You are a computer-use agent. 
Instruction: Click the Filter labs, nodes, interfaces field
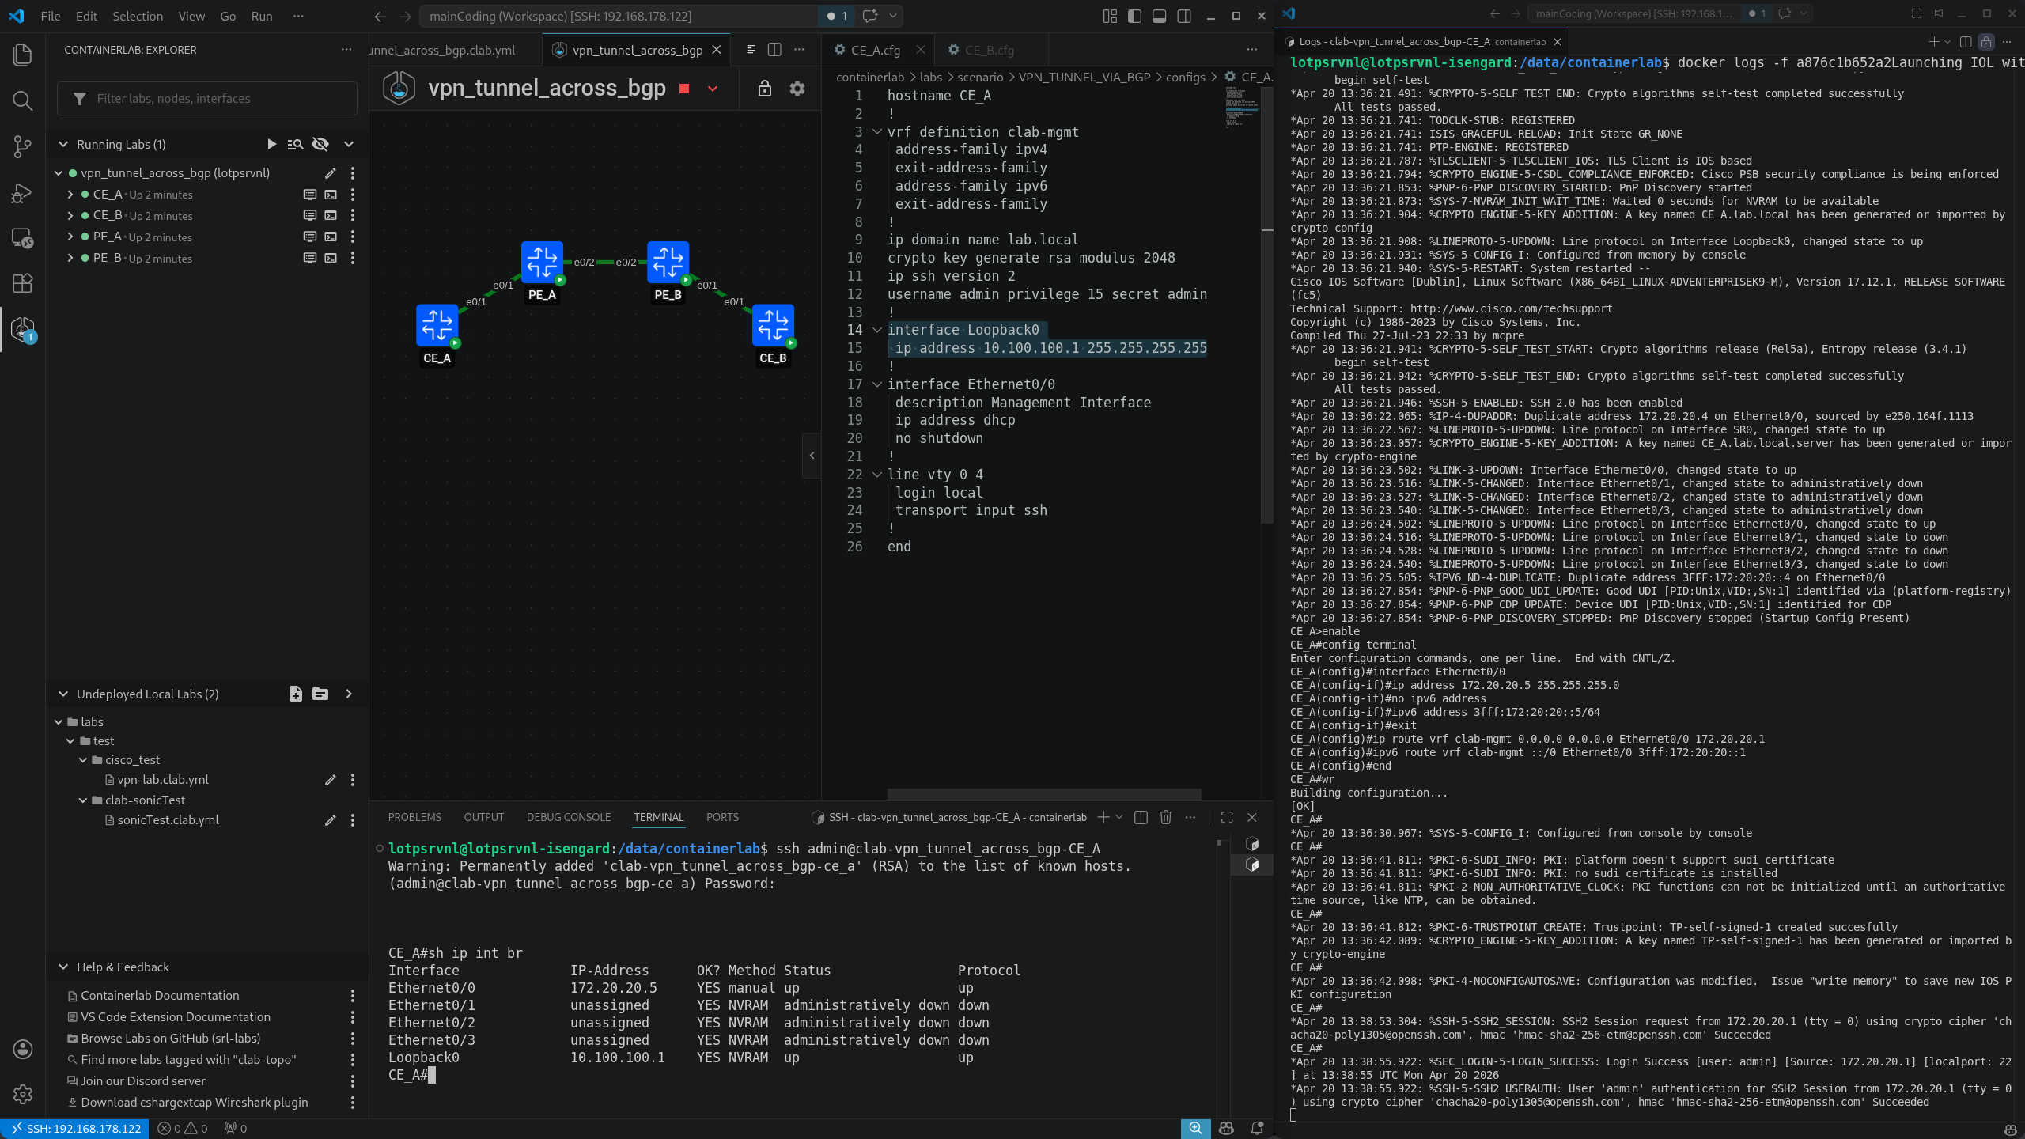[207, 99]
